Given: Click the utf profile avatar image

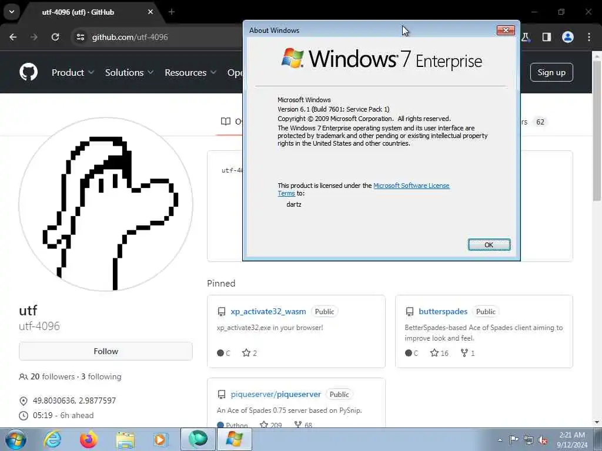Looking at the screenshot, I should tap(106, 204).
